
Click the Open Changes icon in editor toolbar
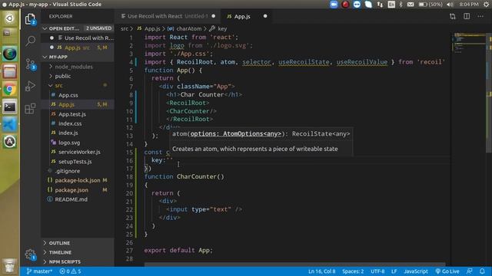(x=453, y=16)
